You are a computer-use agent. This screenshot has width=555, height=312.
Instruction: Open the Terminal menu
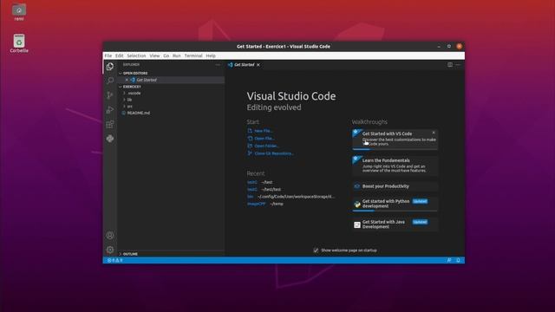[x=193, y=55]
